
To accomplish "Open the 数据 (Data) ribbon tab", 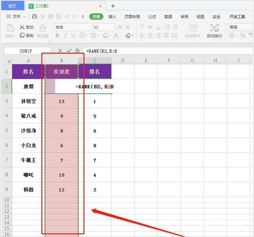I will (x=168, y=17).
